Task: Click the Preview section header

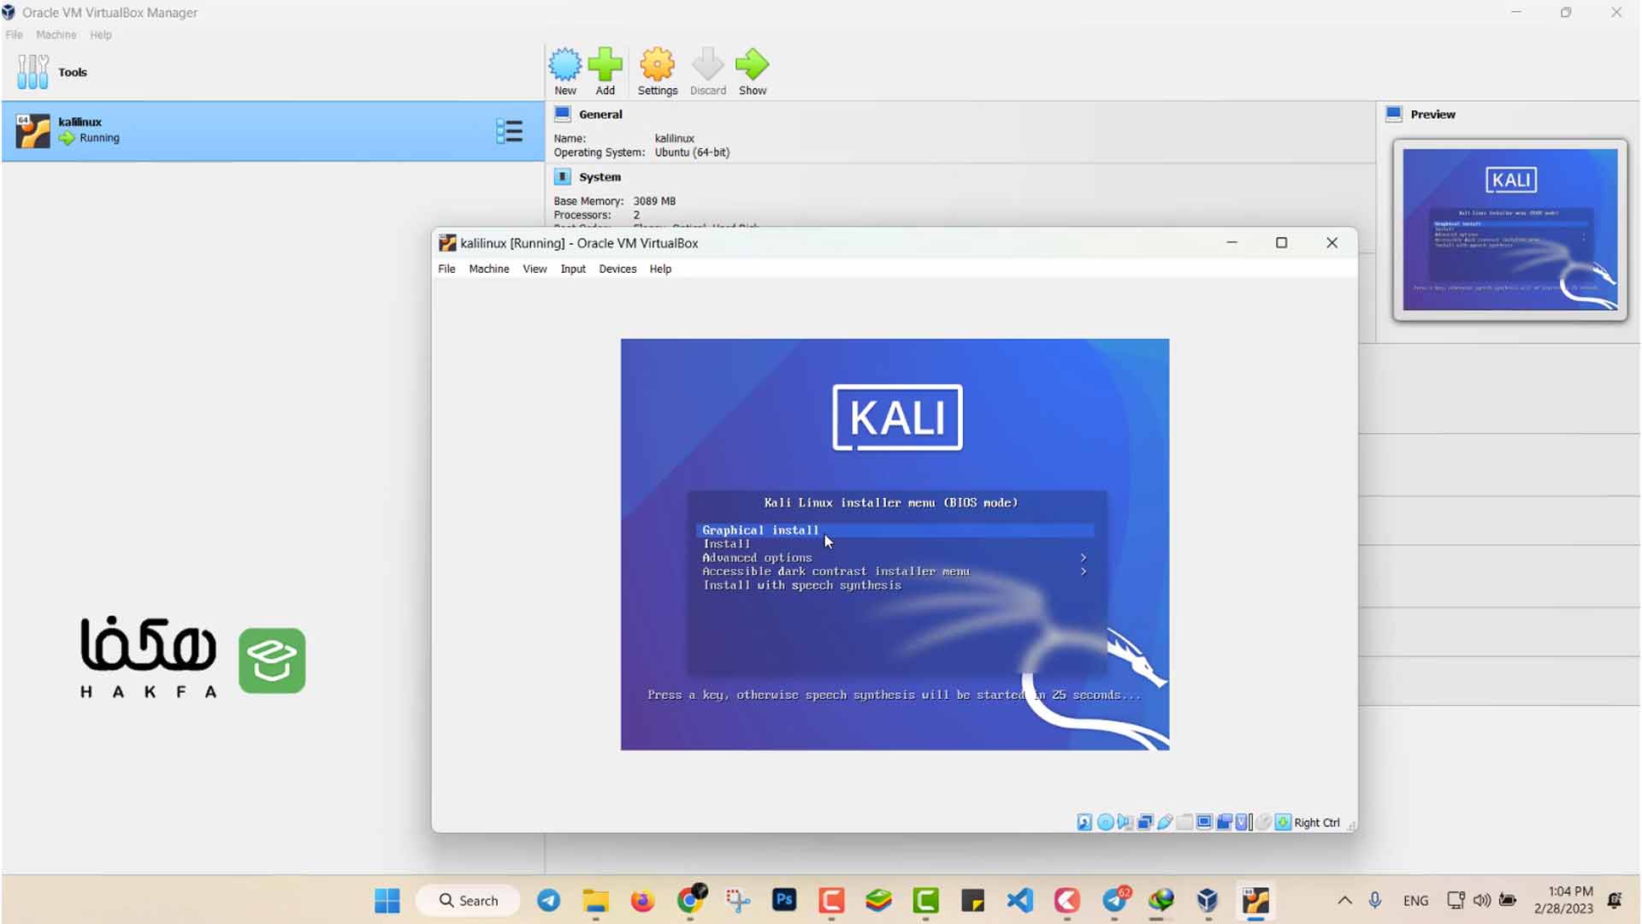Action: (1432, 114)
